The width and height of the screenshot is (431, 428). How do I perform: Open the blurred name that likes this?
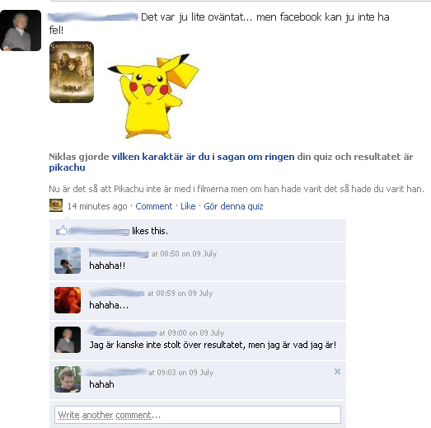tap(99, 231)
